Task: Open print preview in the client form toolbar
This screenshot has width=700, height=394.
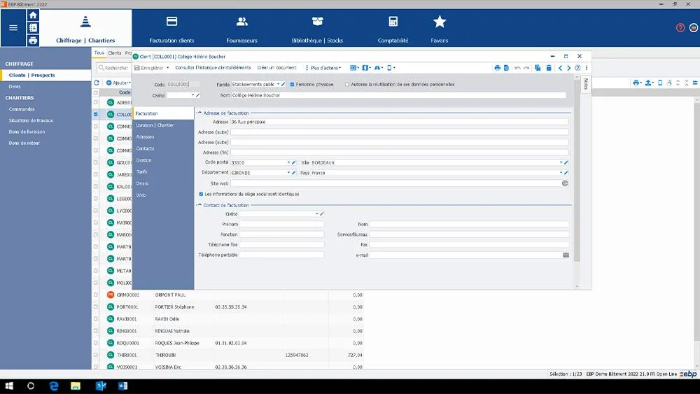Action: click(x=506, y=68)
